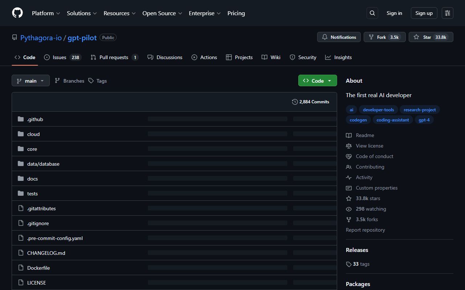Open the Pull requests tab

click(114, 57)
